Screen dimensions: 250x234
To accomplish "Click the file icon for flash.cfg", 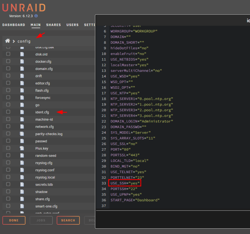I will 22,90.
